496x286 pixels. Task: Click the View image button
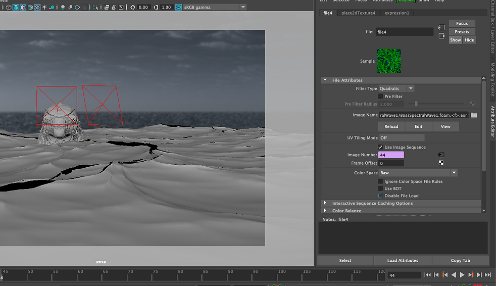(x=445, y=126)
